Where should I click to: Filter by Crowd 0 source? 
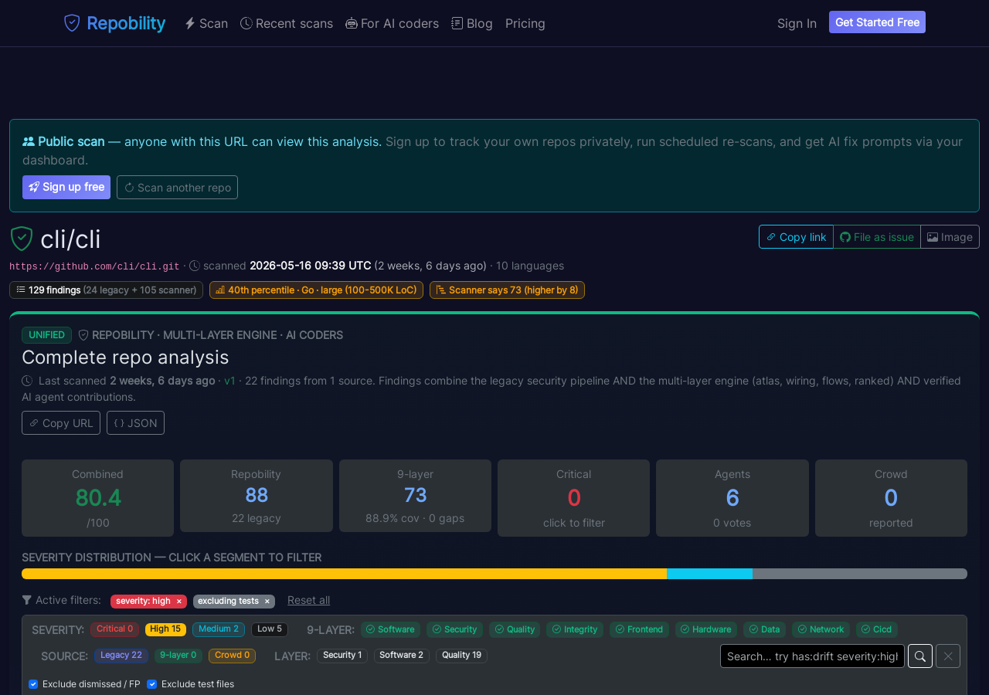click(232, 656)
